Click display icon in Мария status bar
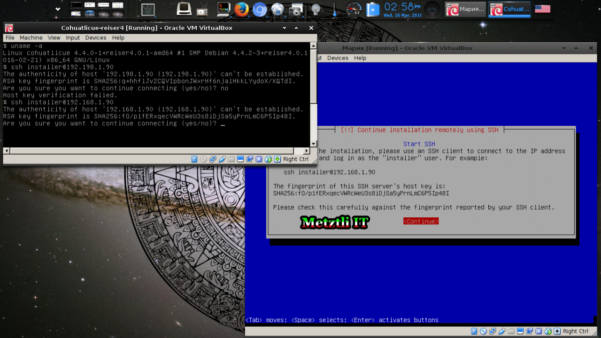 [520, 331]
